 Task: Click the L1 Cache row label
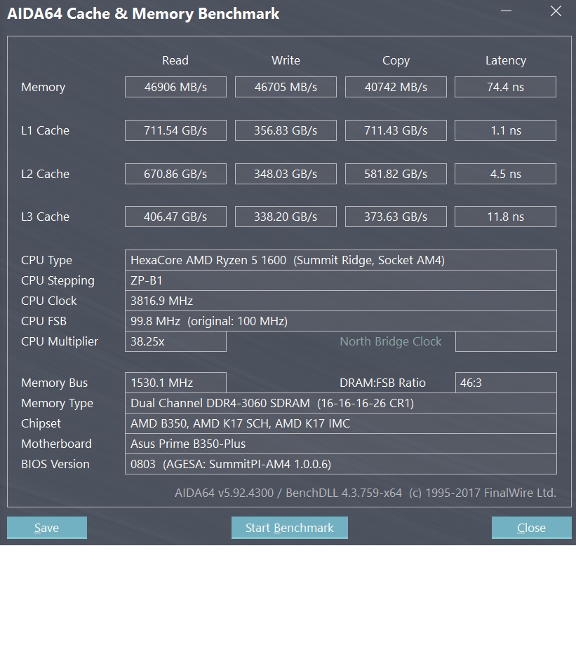pos(45,130)
